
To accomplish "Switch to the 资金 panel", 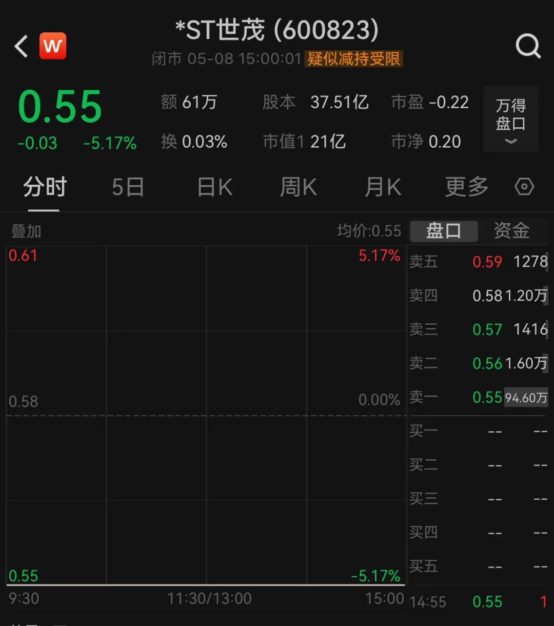I will point(511,231).
